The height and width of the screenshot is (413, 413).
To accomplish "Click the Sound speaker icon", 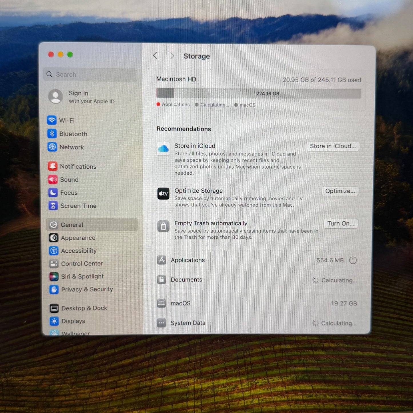I will [x=53, y=179].
